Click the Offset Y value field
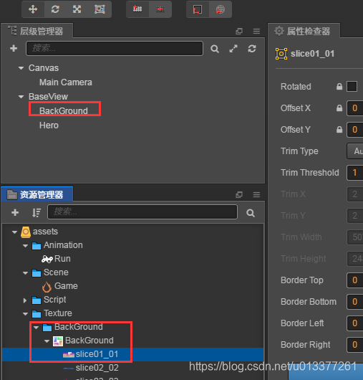The width and height of the screenshot is (363, 380). 355,130
